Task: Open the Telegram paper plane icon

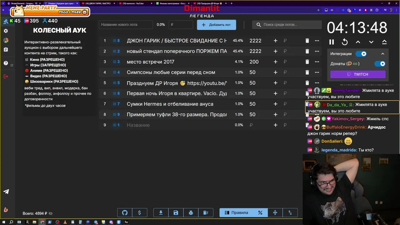Action: 6,192
